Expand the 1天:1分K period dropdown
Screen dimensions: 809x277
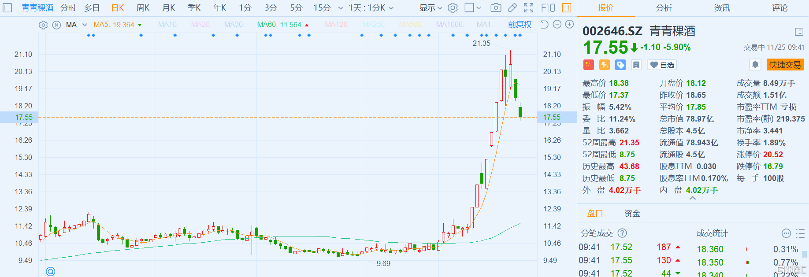[371, 8]
